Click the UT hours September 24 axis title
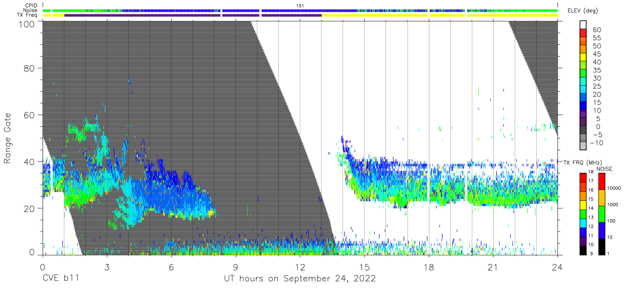The height and width of the screenshot is (289, 627). point(300,279)
